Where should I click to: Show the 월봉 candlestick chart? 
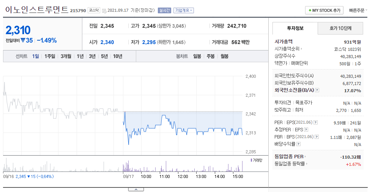click(x=224, y=57)
